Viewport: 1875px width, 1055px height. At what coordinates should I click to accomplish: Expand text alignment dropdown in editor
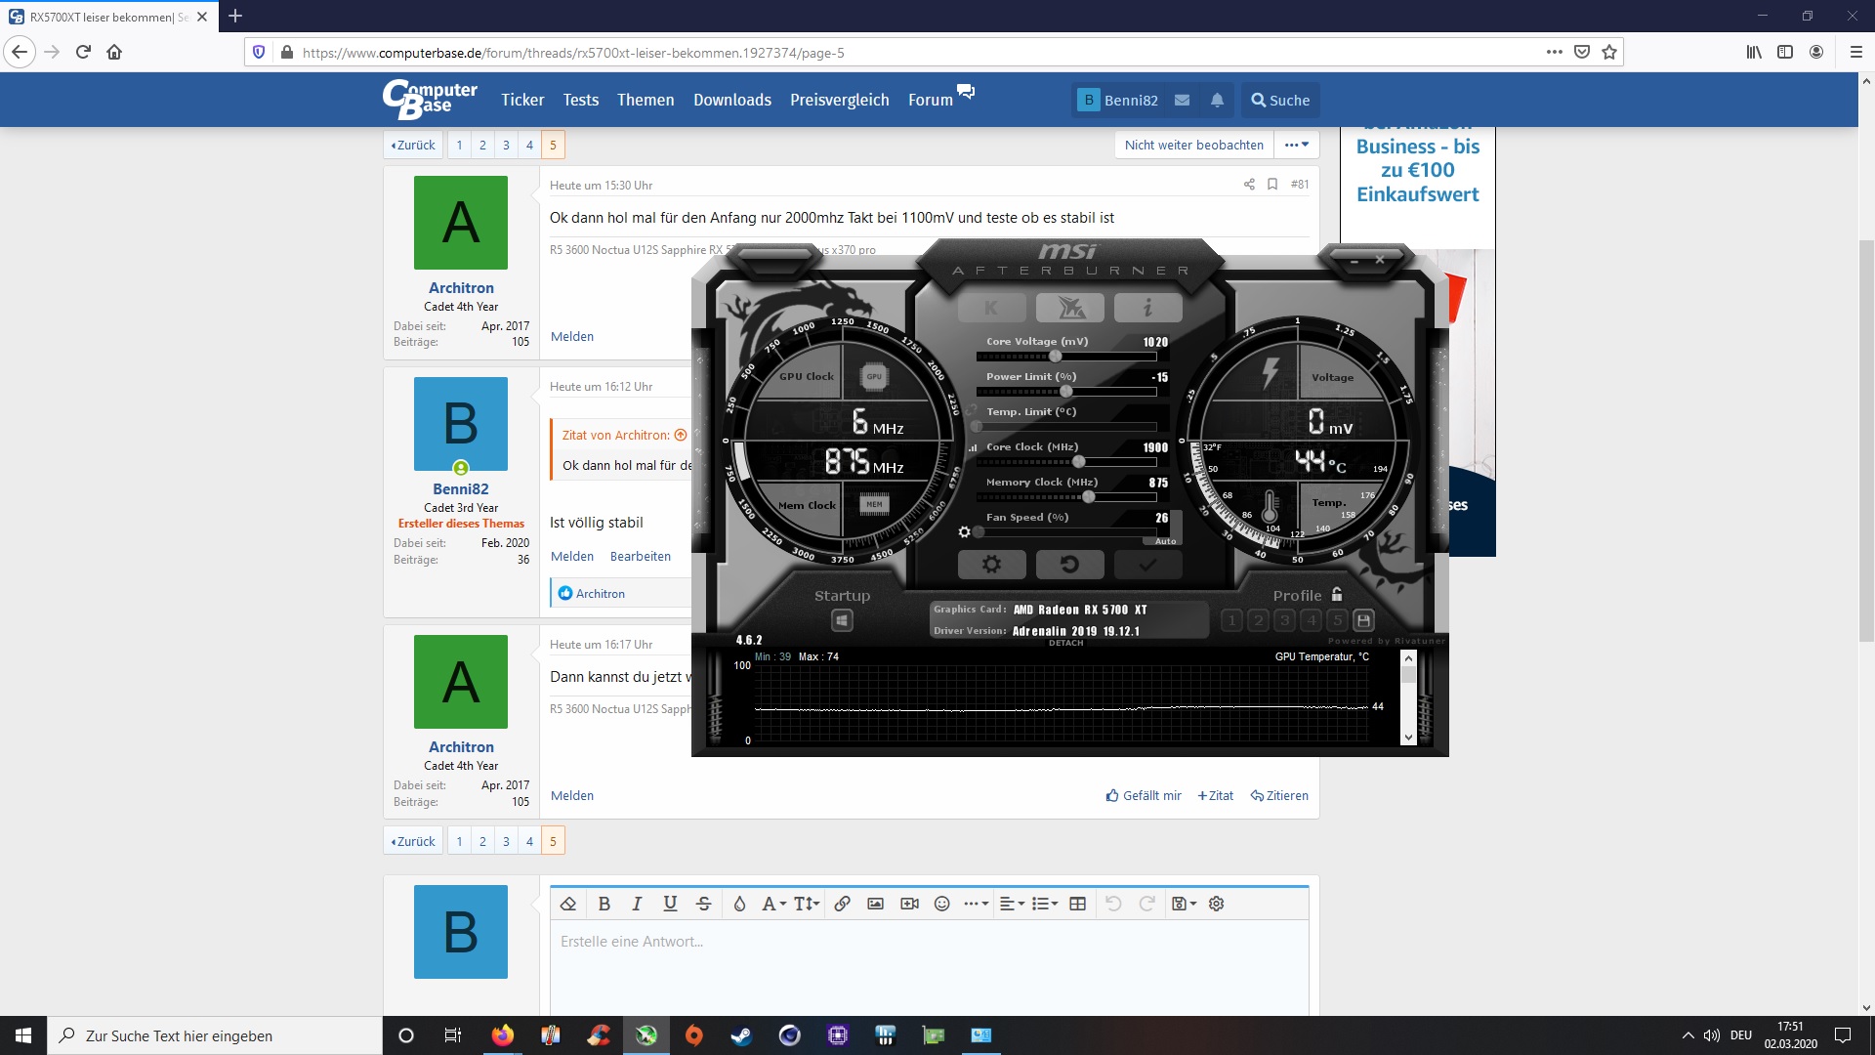click(x=1012, y=904)
